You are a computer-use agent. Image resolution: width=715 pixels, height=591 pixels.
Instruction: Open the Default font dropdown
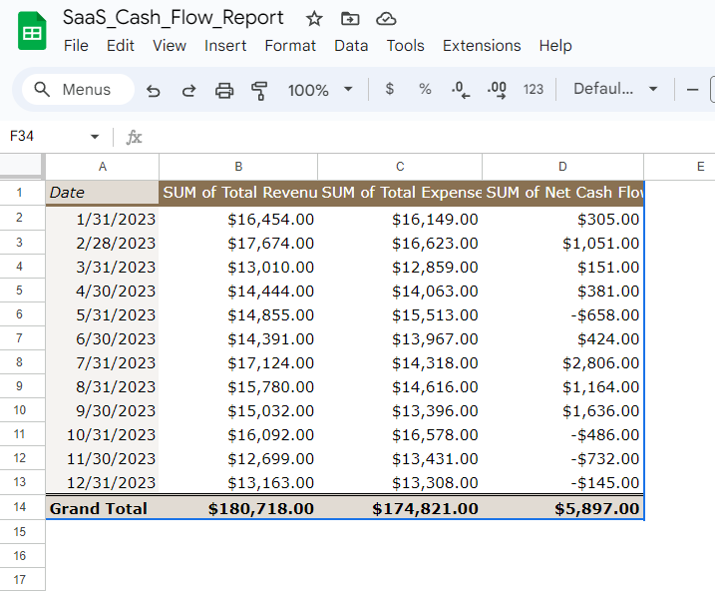[x=615, y=89]
